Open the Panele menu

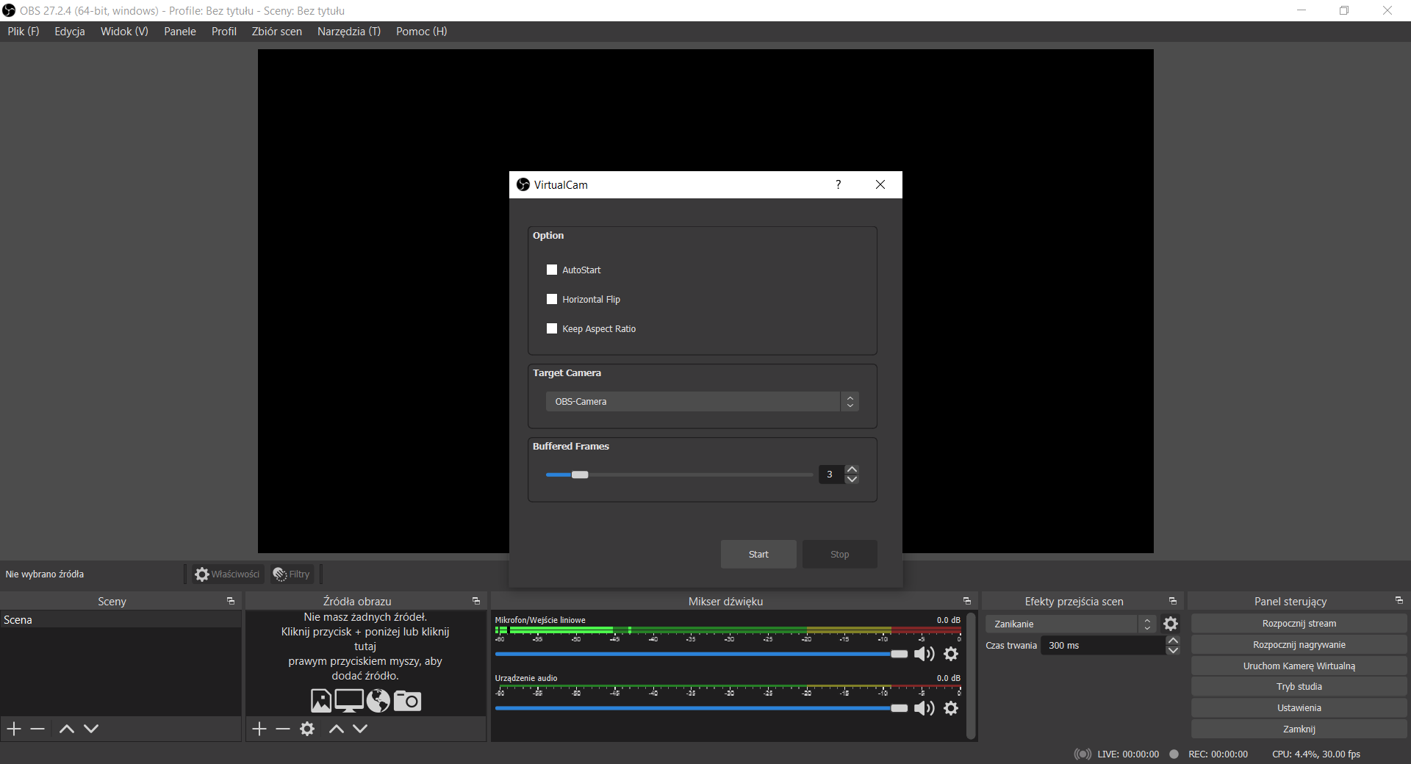(x=180, y=32)
